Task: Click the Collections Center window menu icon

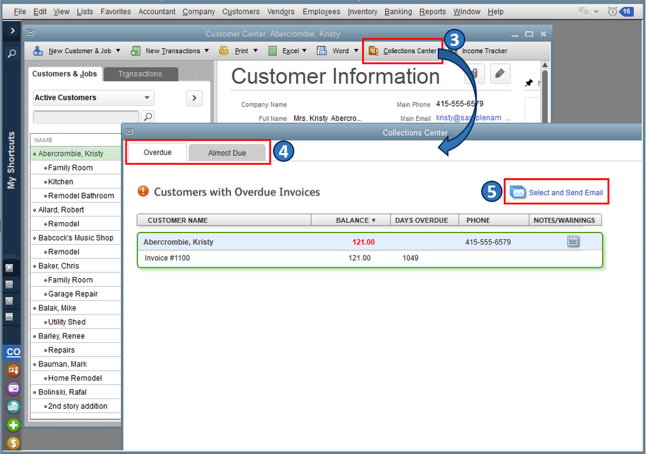Action: coord(129,132)
